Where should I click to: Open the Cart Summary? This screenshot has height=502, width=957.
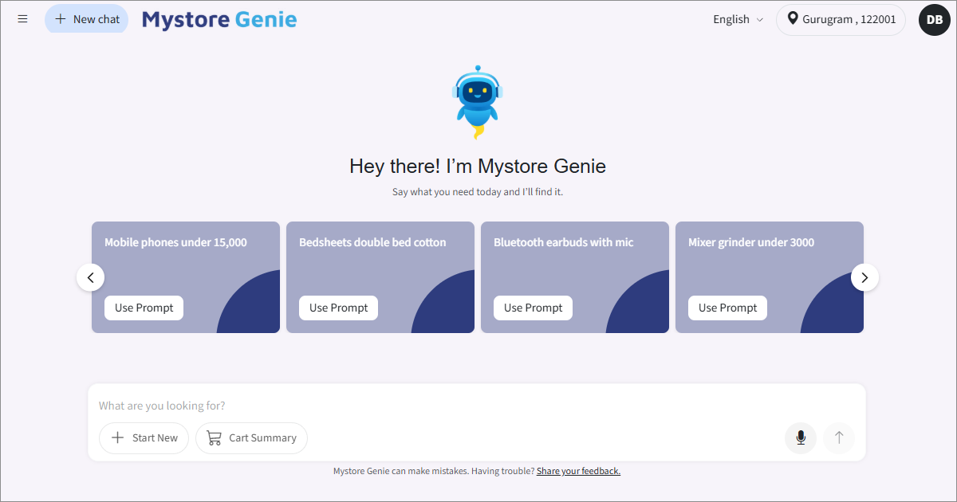point(251,437)
